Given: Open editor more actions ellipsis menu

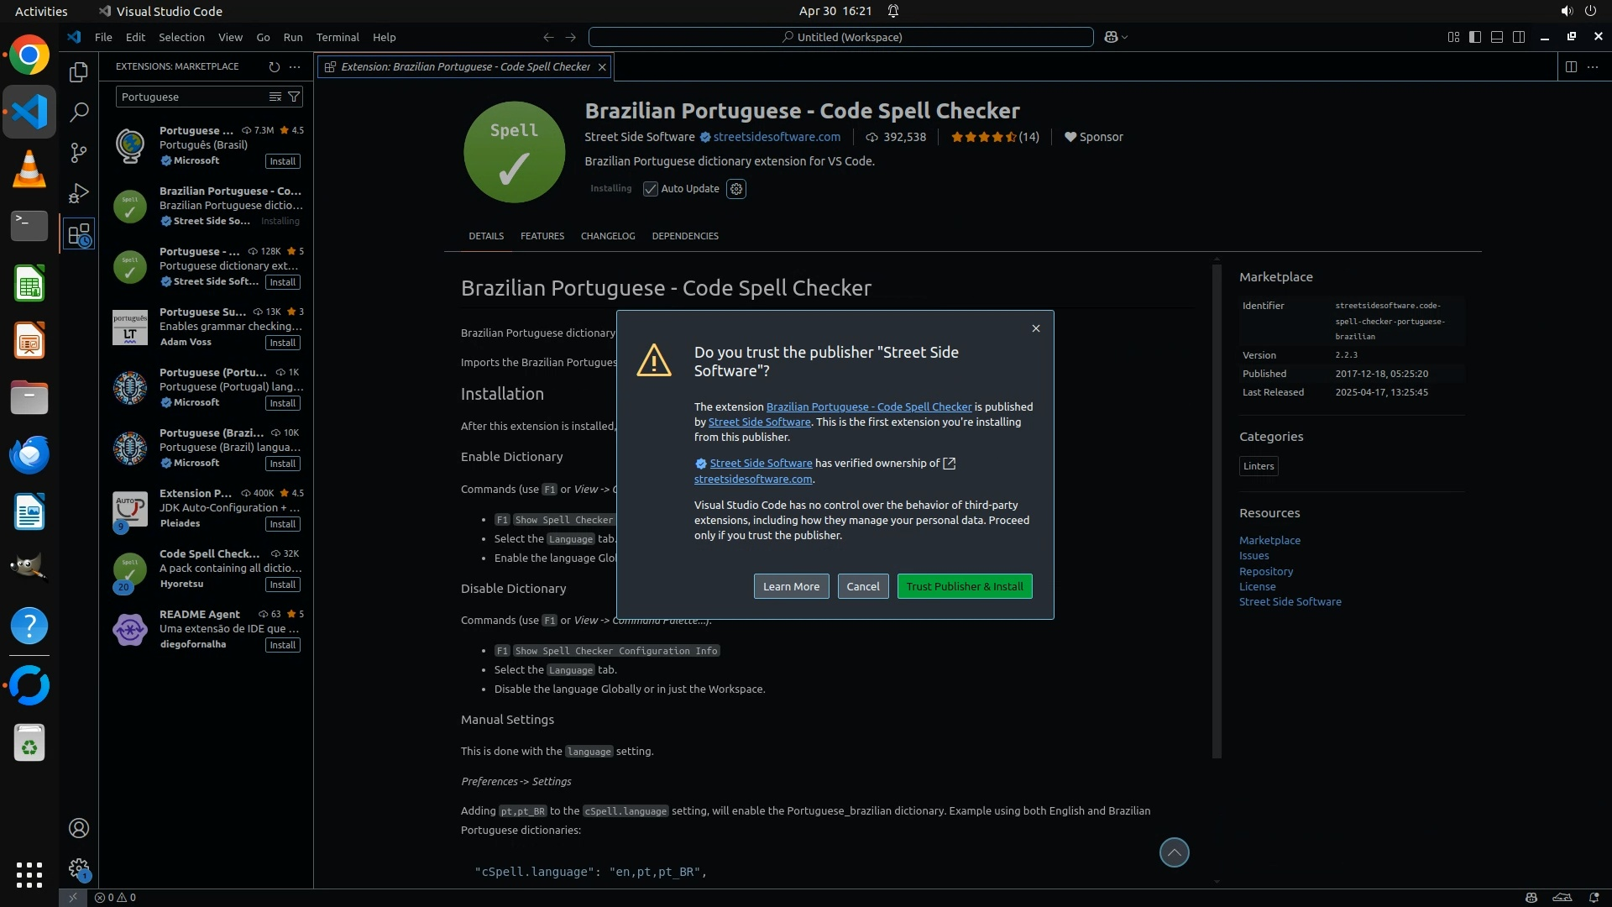Looking at the screenshot, I should [x=1593, y=66].
